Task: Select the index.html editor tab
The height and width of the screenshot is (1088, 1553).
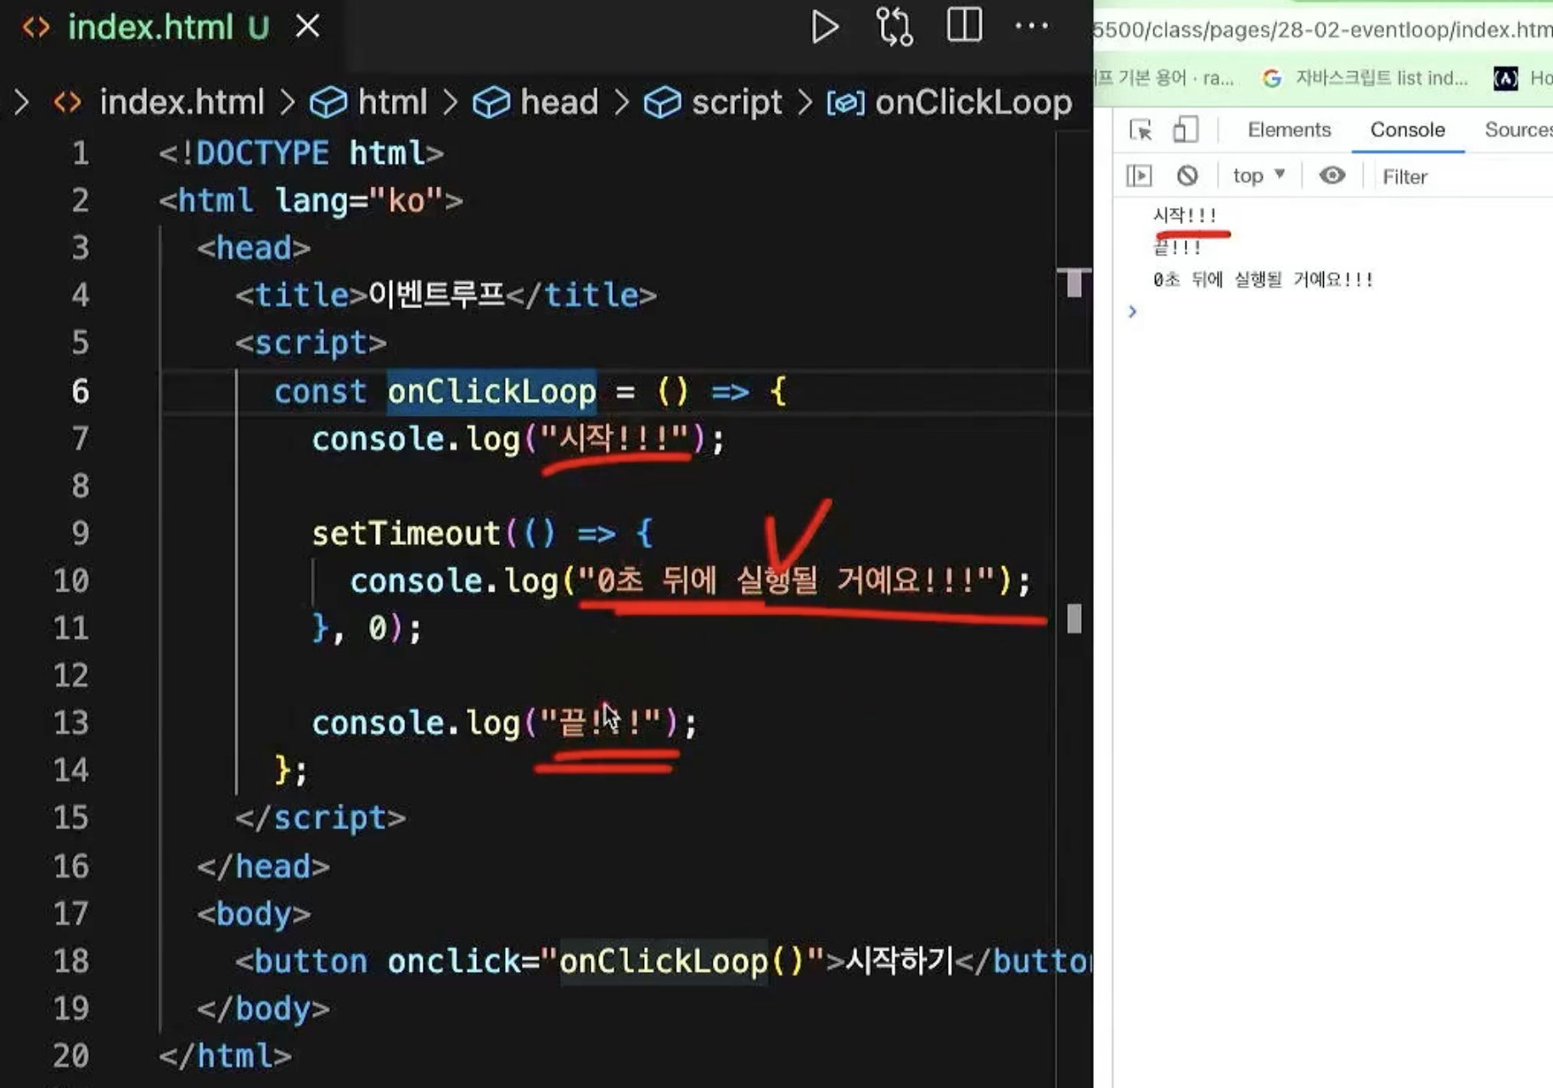Action: tap(170, 28)
